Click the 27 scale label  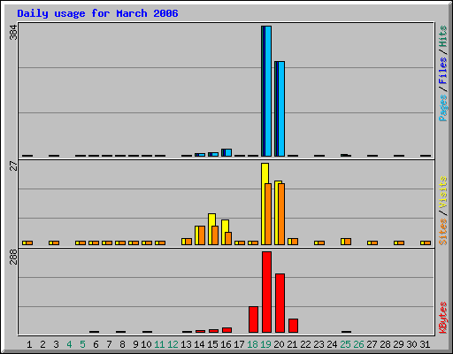point(13,166)
